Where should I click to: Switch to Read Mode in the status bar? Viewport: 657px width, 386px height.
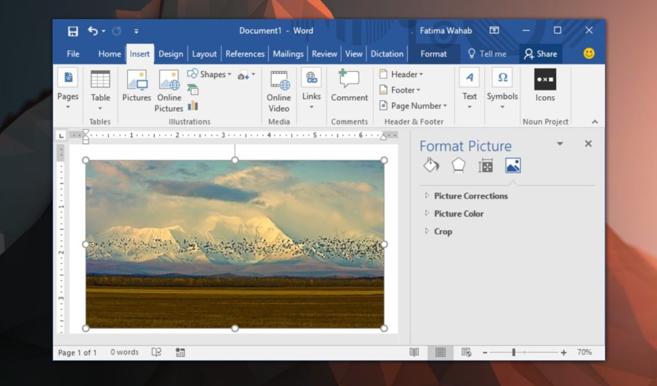click(414, 352)
